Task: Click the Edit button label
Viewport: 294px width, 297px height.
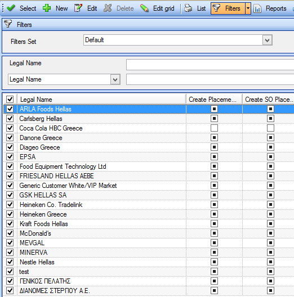Action: click(92, 8)
